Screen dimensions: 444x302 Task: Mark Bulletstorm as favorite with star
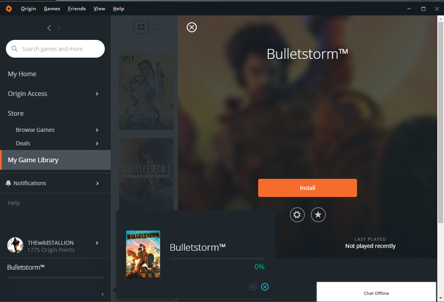318,215
